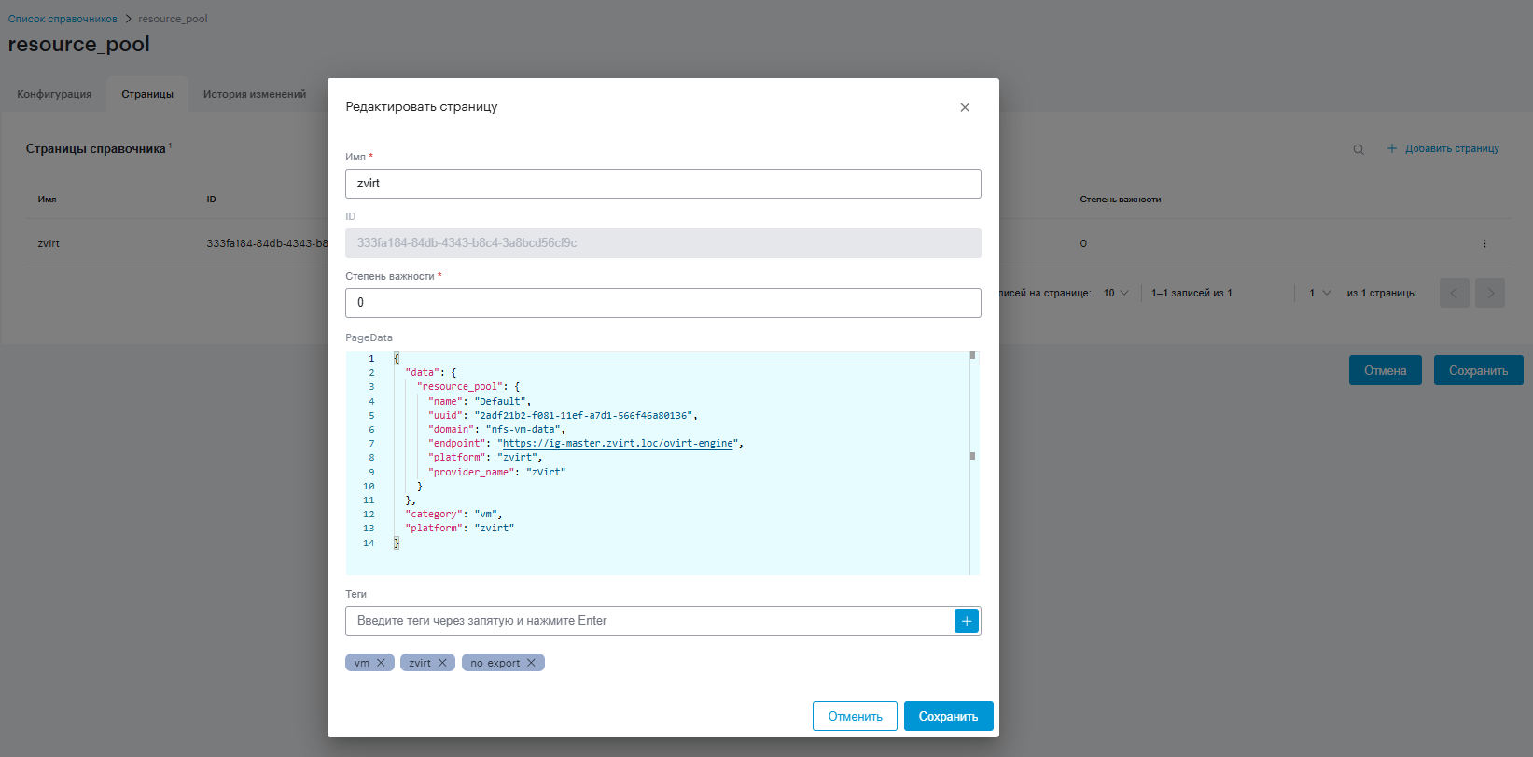Image resolution: width=1533 pixels, height=757 pixels.
Task: Click the Имя column header
Action: pyautogui.click(x=47, y=200)
